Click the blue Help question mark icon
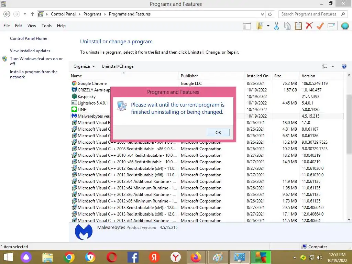Viewport: 352px width, 264px height. [x=344, y=66]
